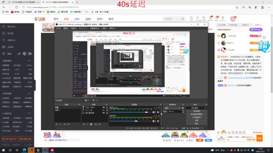Switch to 本周贡献 tab in ranking panel
Screen dimensions: 273x153
pos(233,25)
